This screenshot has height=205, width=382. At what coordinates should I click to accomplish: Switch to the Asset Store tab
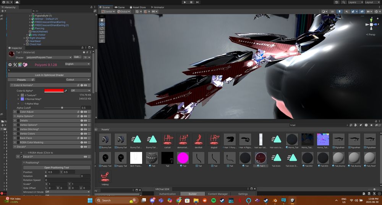tap(138, 7)
